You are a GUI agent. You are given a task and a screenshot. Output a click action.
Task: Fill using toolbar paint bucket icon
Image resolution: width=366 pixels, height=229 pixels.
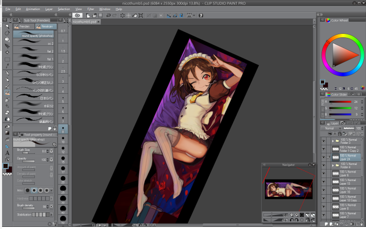click(135, 16)
